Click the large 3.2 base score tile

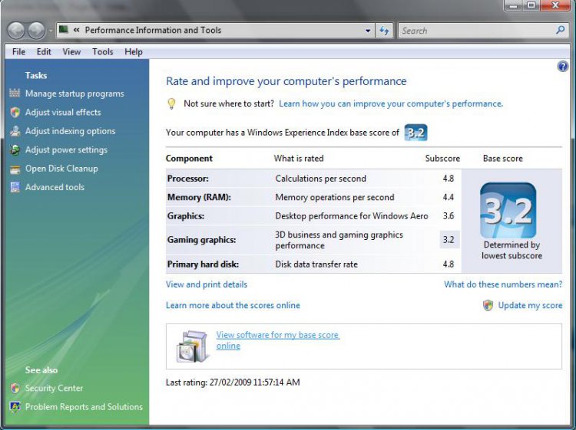508,211
